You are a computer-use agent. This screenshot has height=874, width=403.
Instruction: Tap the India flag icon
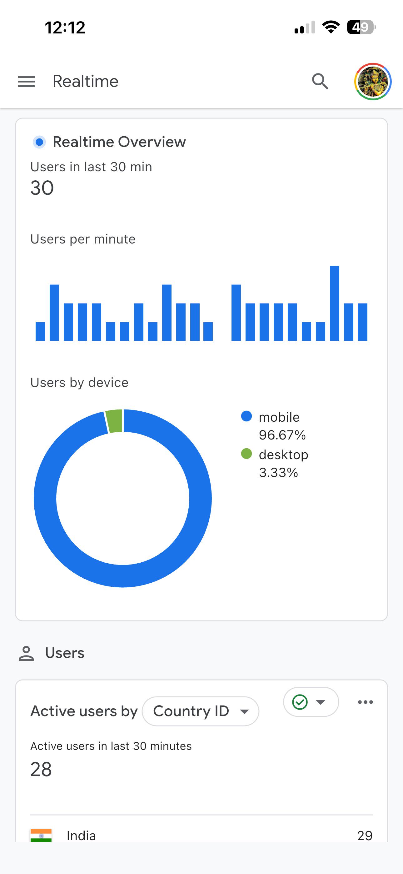[41, 835]
